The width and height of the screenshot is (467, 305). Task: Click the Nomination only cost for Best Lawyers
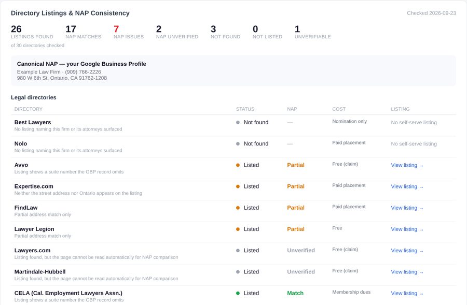coord(350,121)
